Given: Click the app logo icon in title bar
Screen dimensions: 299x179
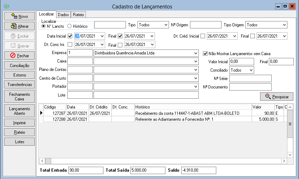Looking at the screenshot, I should [6, 6].
